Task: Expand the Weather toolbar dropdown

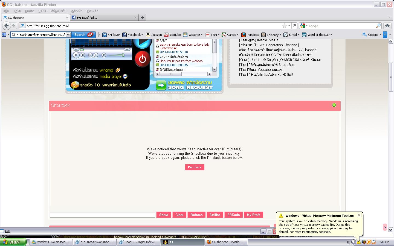Action: click(x=202, y=35)
